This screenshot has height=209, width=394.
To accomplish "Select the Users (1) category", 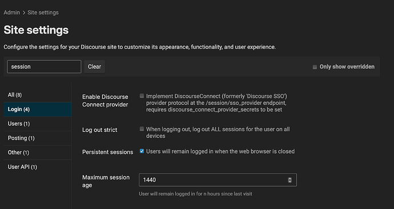I will [38, 124].
